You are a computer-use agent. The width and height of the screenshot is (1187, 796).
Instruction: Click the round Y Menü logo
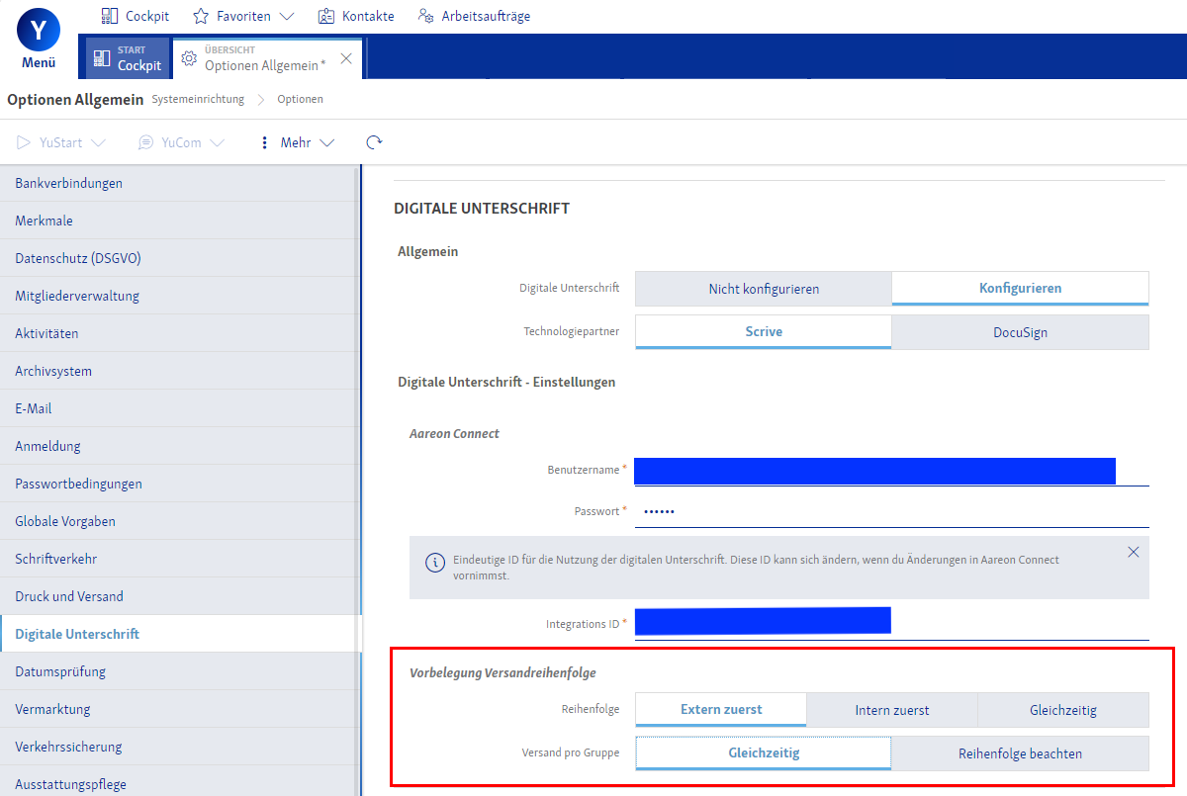pyautogui.click(x=38, y=32)
